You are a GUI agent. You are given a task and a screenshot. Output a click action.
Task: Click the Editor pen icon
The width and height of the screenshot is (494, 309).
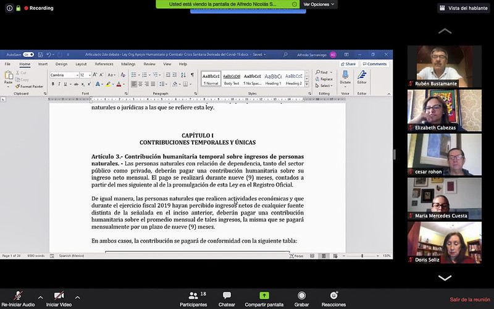coord(362,75)
